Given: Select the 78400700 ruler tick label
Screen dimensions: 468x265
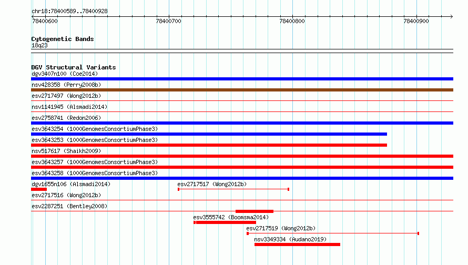Looking at the screenshot, I should pyautogui.click(x=169, y=21).
